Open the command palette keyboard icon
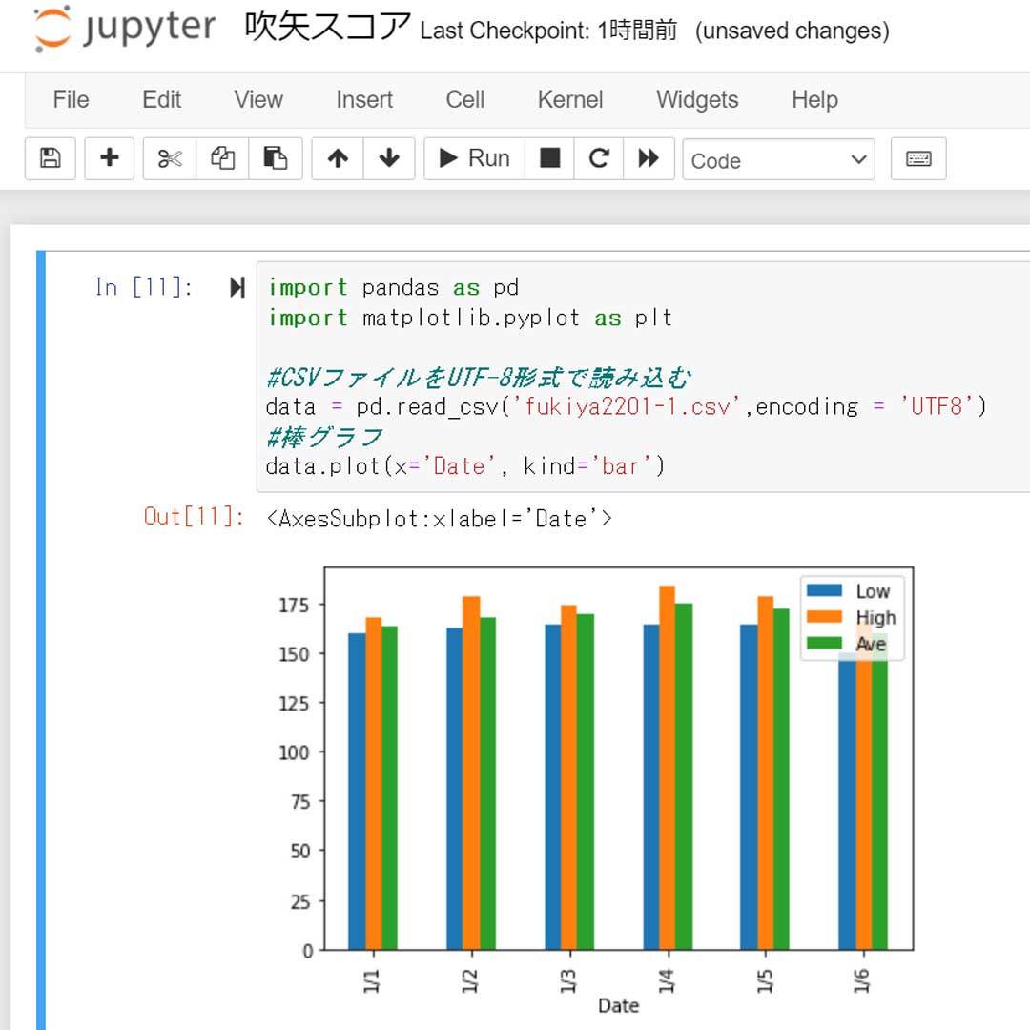The height and width of the screenshot is (1030, 1030). 918,158
